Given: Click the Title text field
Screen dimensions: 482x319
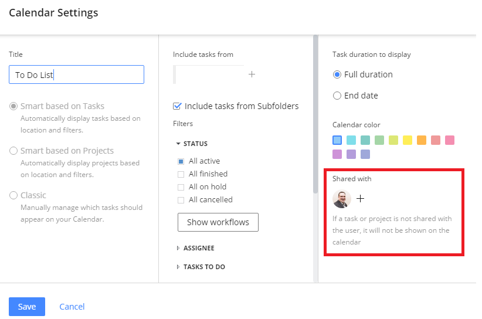Looking at the screenshot, I should 76,74.
